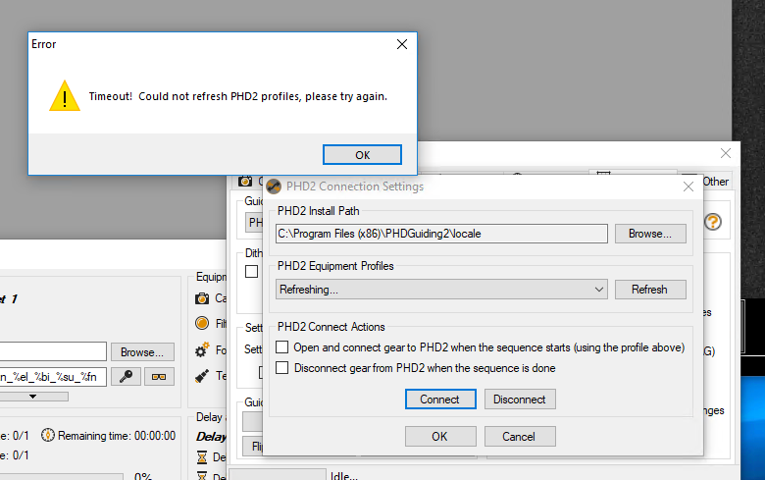Click the Telescope icon in Equipment list

(x=202, y=376)
